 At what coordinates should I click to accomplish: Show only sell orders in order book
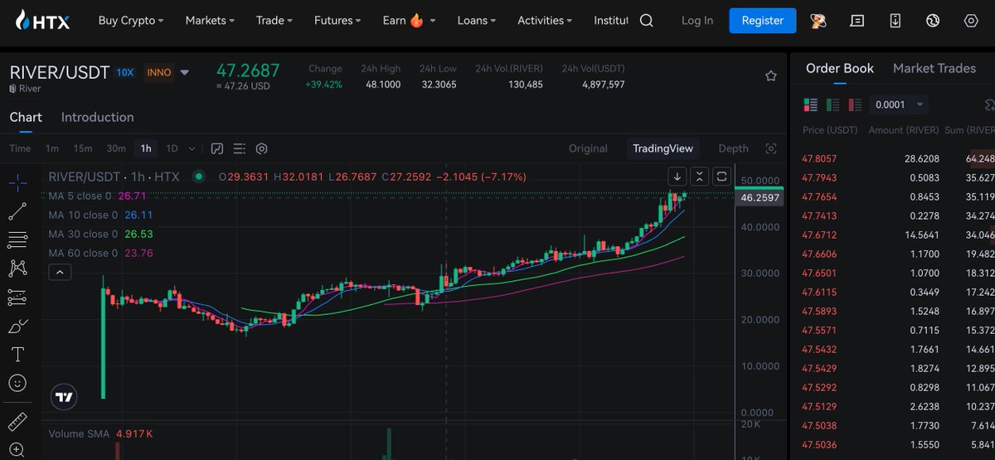854,104
